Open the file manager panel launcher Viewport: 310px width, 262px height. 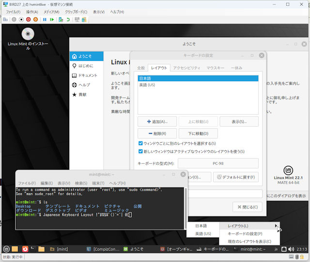coord(41,249)
